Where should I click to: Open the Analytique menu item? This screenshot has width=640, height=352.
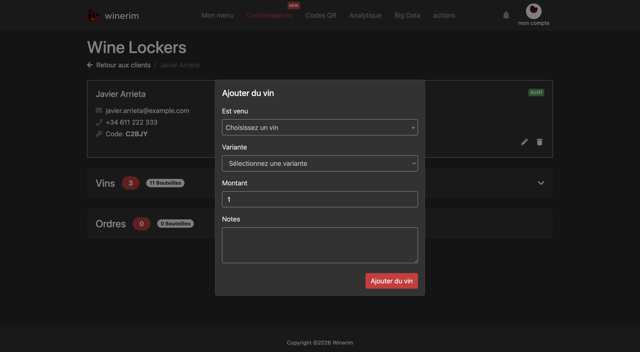pos(365,15)
